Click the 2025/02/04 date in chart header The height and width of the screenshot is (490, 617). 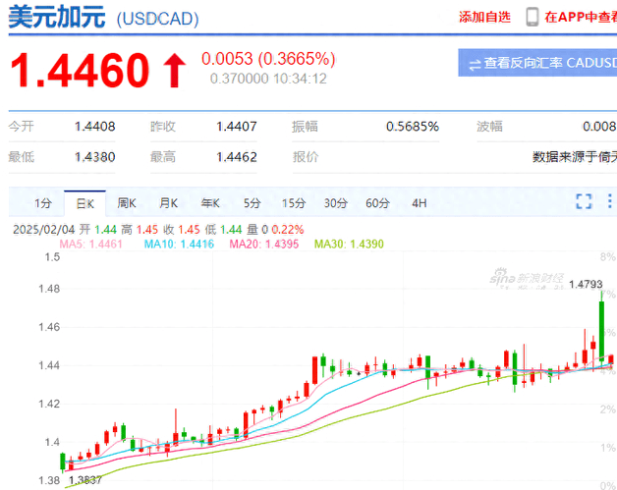click(43, 230)
